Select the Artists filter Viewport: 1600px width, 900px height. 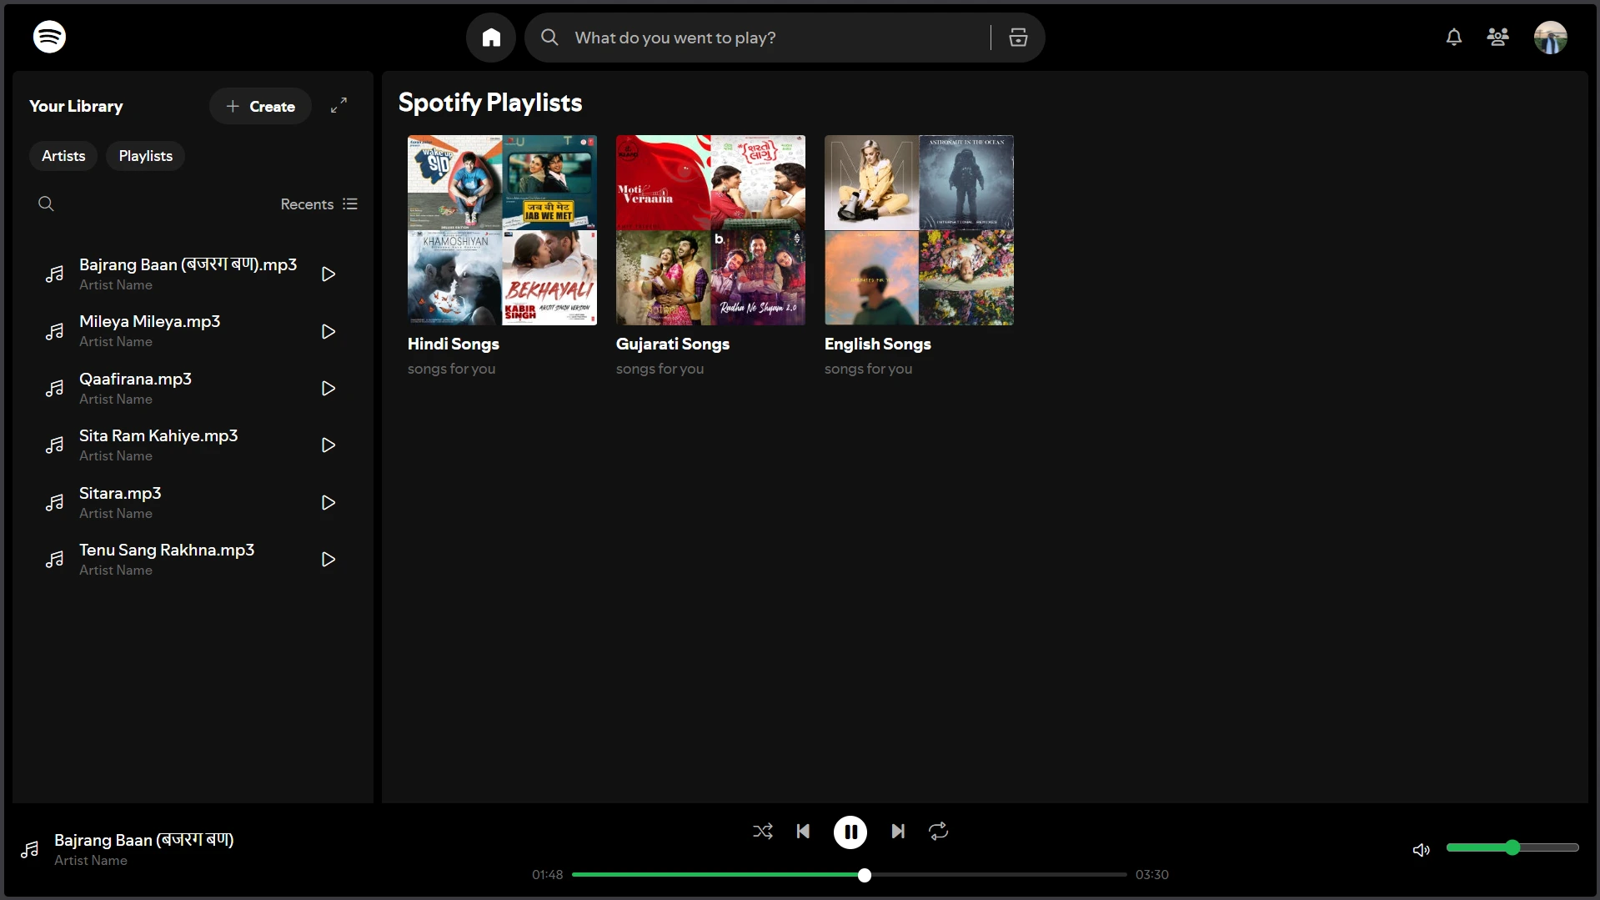pyautogui.click(x=63, y=155)
